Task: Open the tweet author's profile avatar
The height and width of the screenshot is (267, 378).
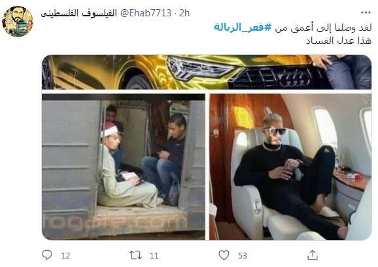Action: coord(18,22)
